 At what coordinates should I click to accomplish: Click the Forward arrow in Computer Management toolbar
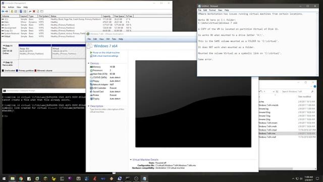pyautogui.click(x=7, y=11)
